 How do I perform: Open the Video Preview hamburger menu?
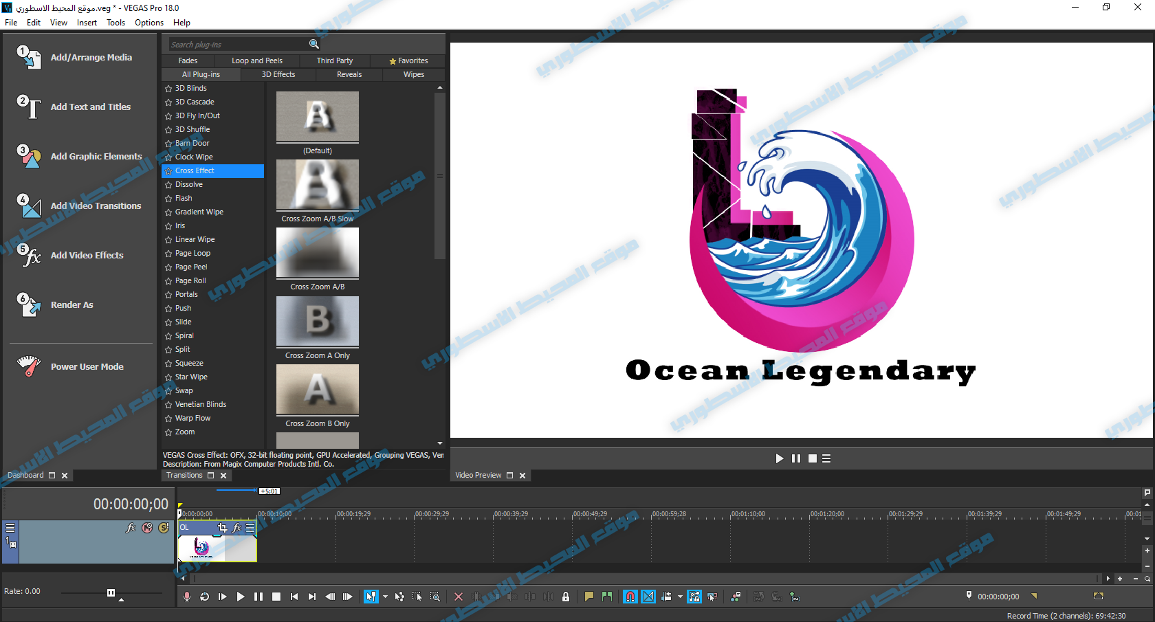[x=826, y=458]
